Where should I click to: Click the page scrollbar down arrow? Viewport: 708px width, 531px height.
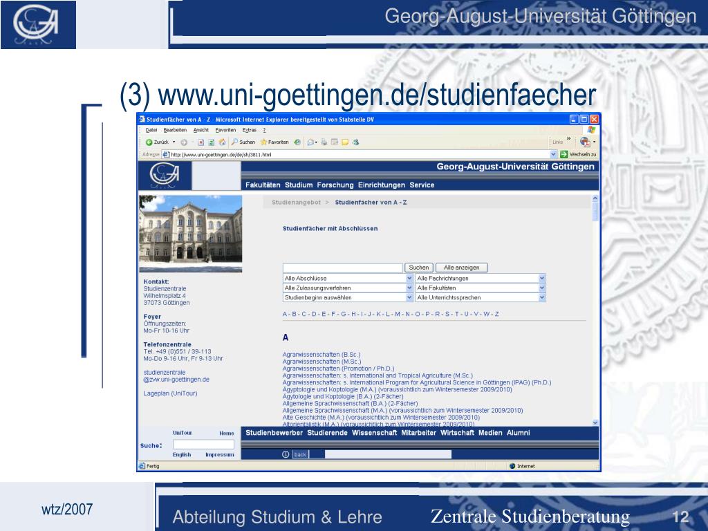point(595,422)
